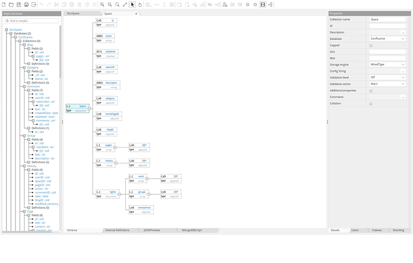The width and height of the screenshot is (413, 263).
Task: Click the user settings toolbar icon
Action: (x=225, y=5)
